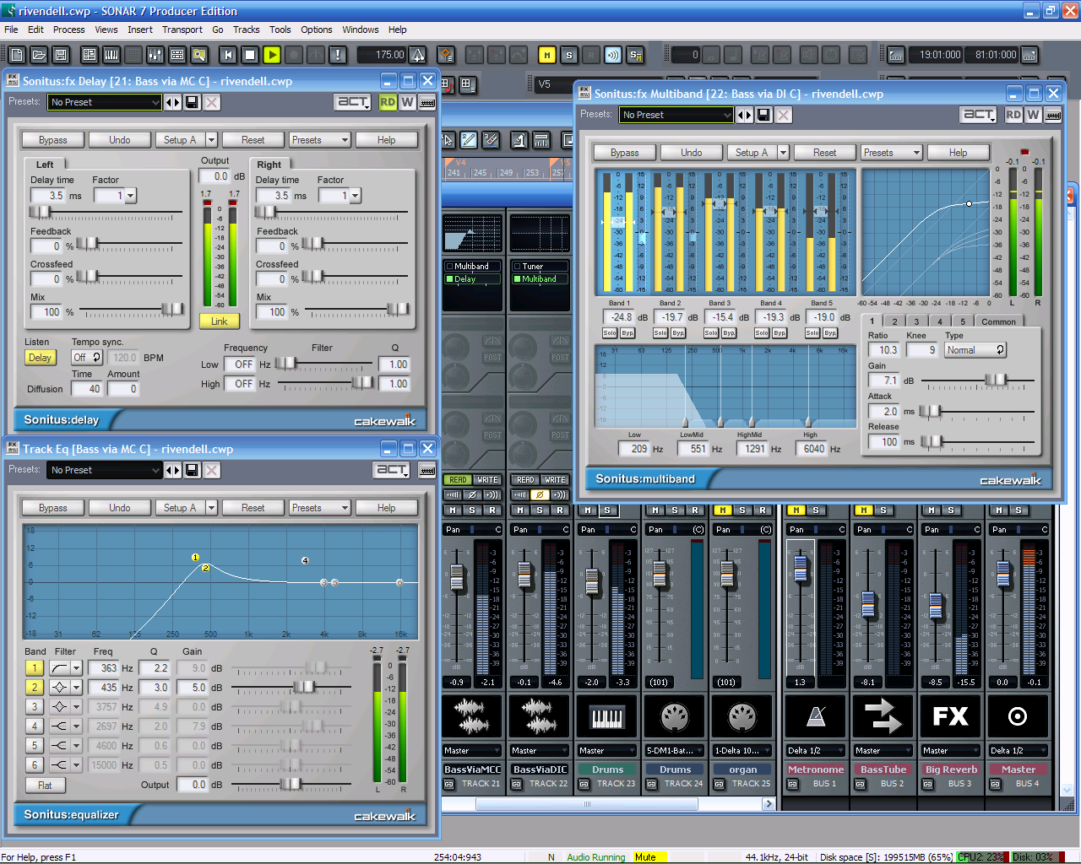Open the Piano Roll view from toolbar

111,55
